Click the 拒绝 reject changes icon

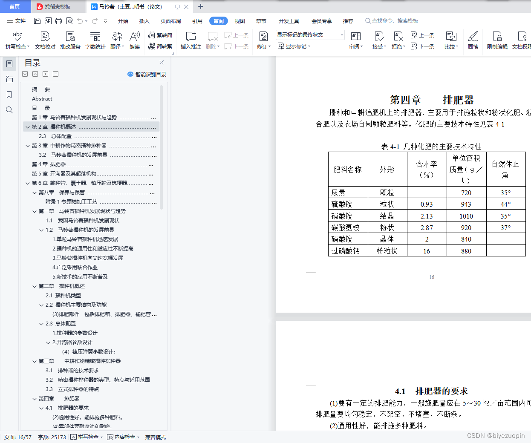pyautogui.click(x=398, y=36)
